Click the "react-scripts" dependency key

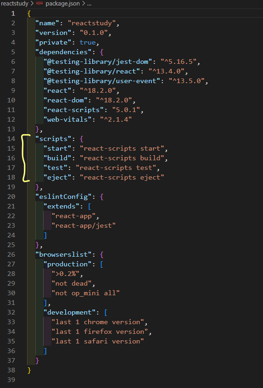point(74,110)
